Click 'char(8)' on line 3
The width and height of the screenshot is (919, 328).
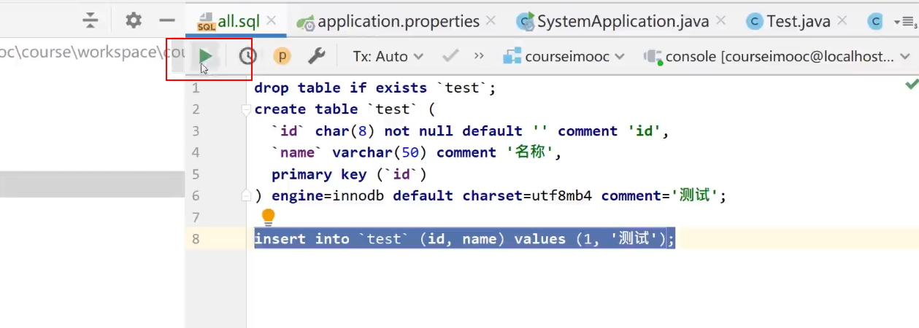[x=345, y=131]
